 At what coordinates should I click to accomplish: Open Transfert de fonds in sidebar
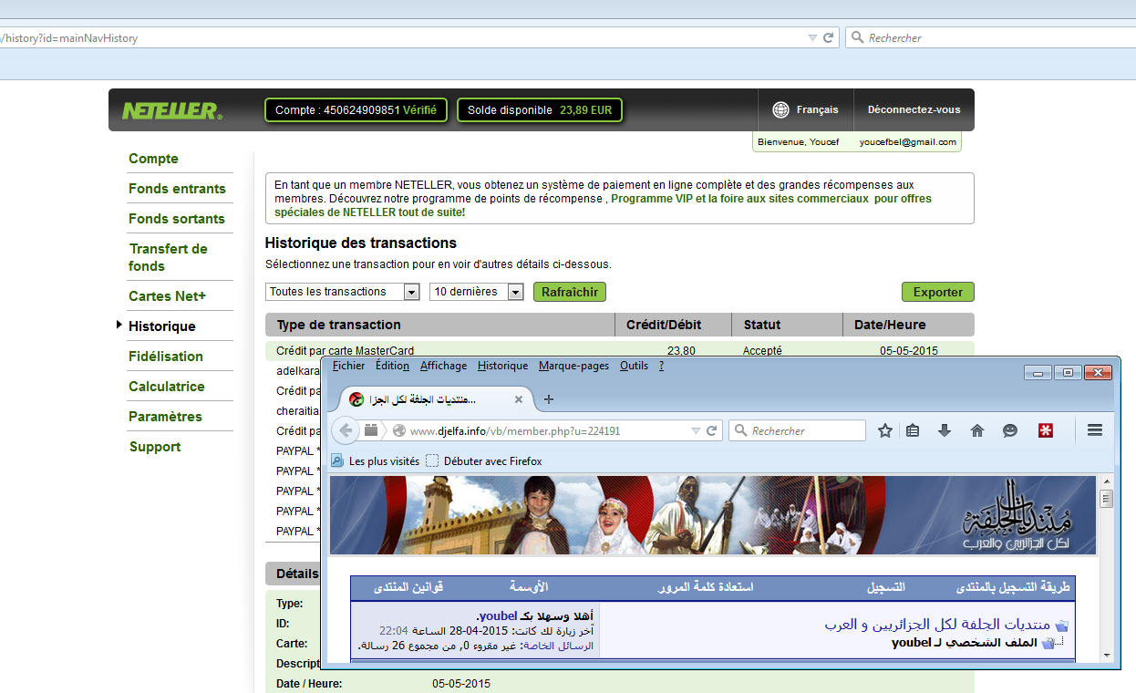click(x=168, y=257)
